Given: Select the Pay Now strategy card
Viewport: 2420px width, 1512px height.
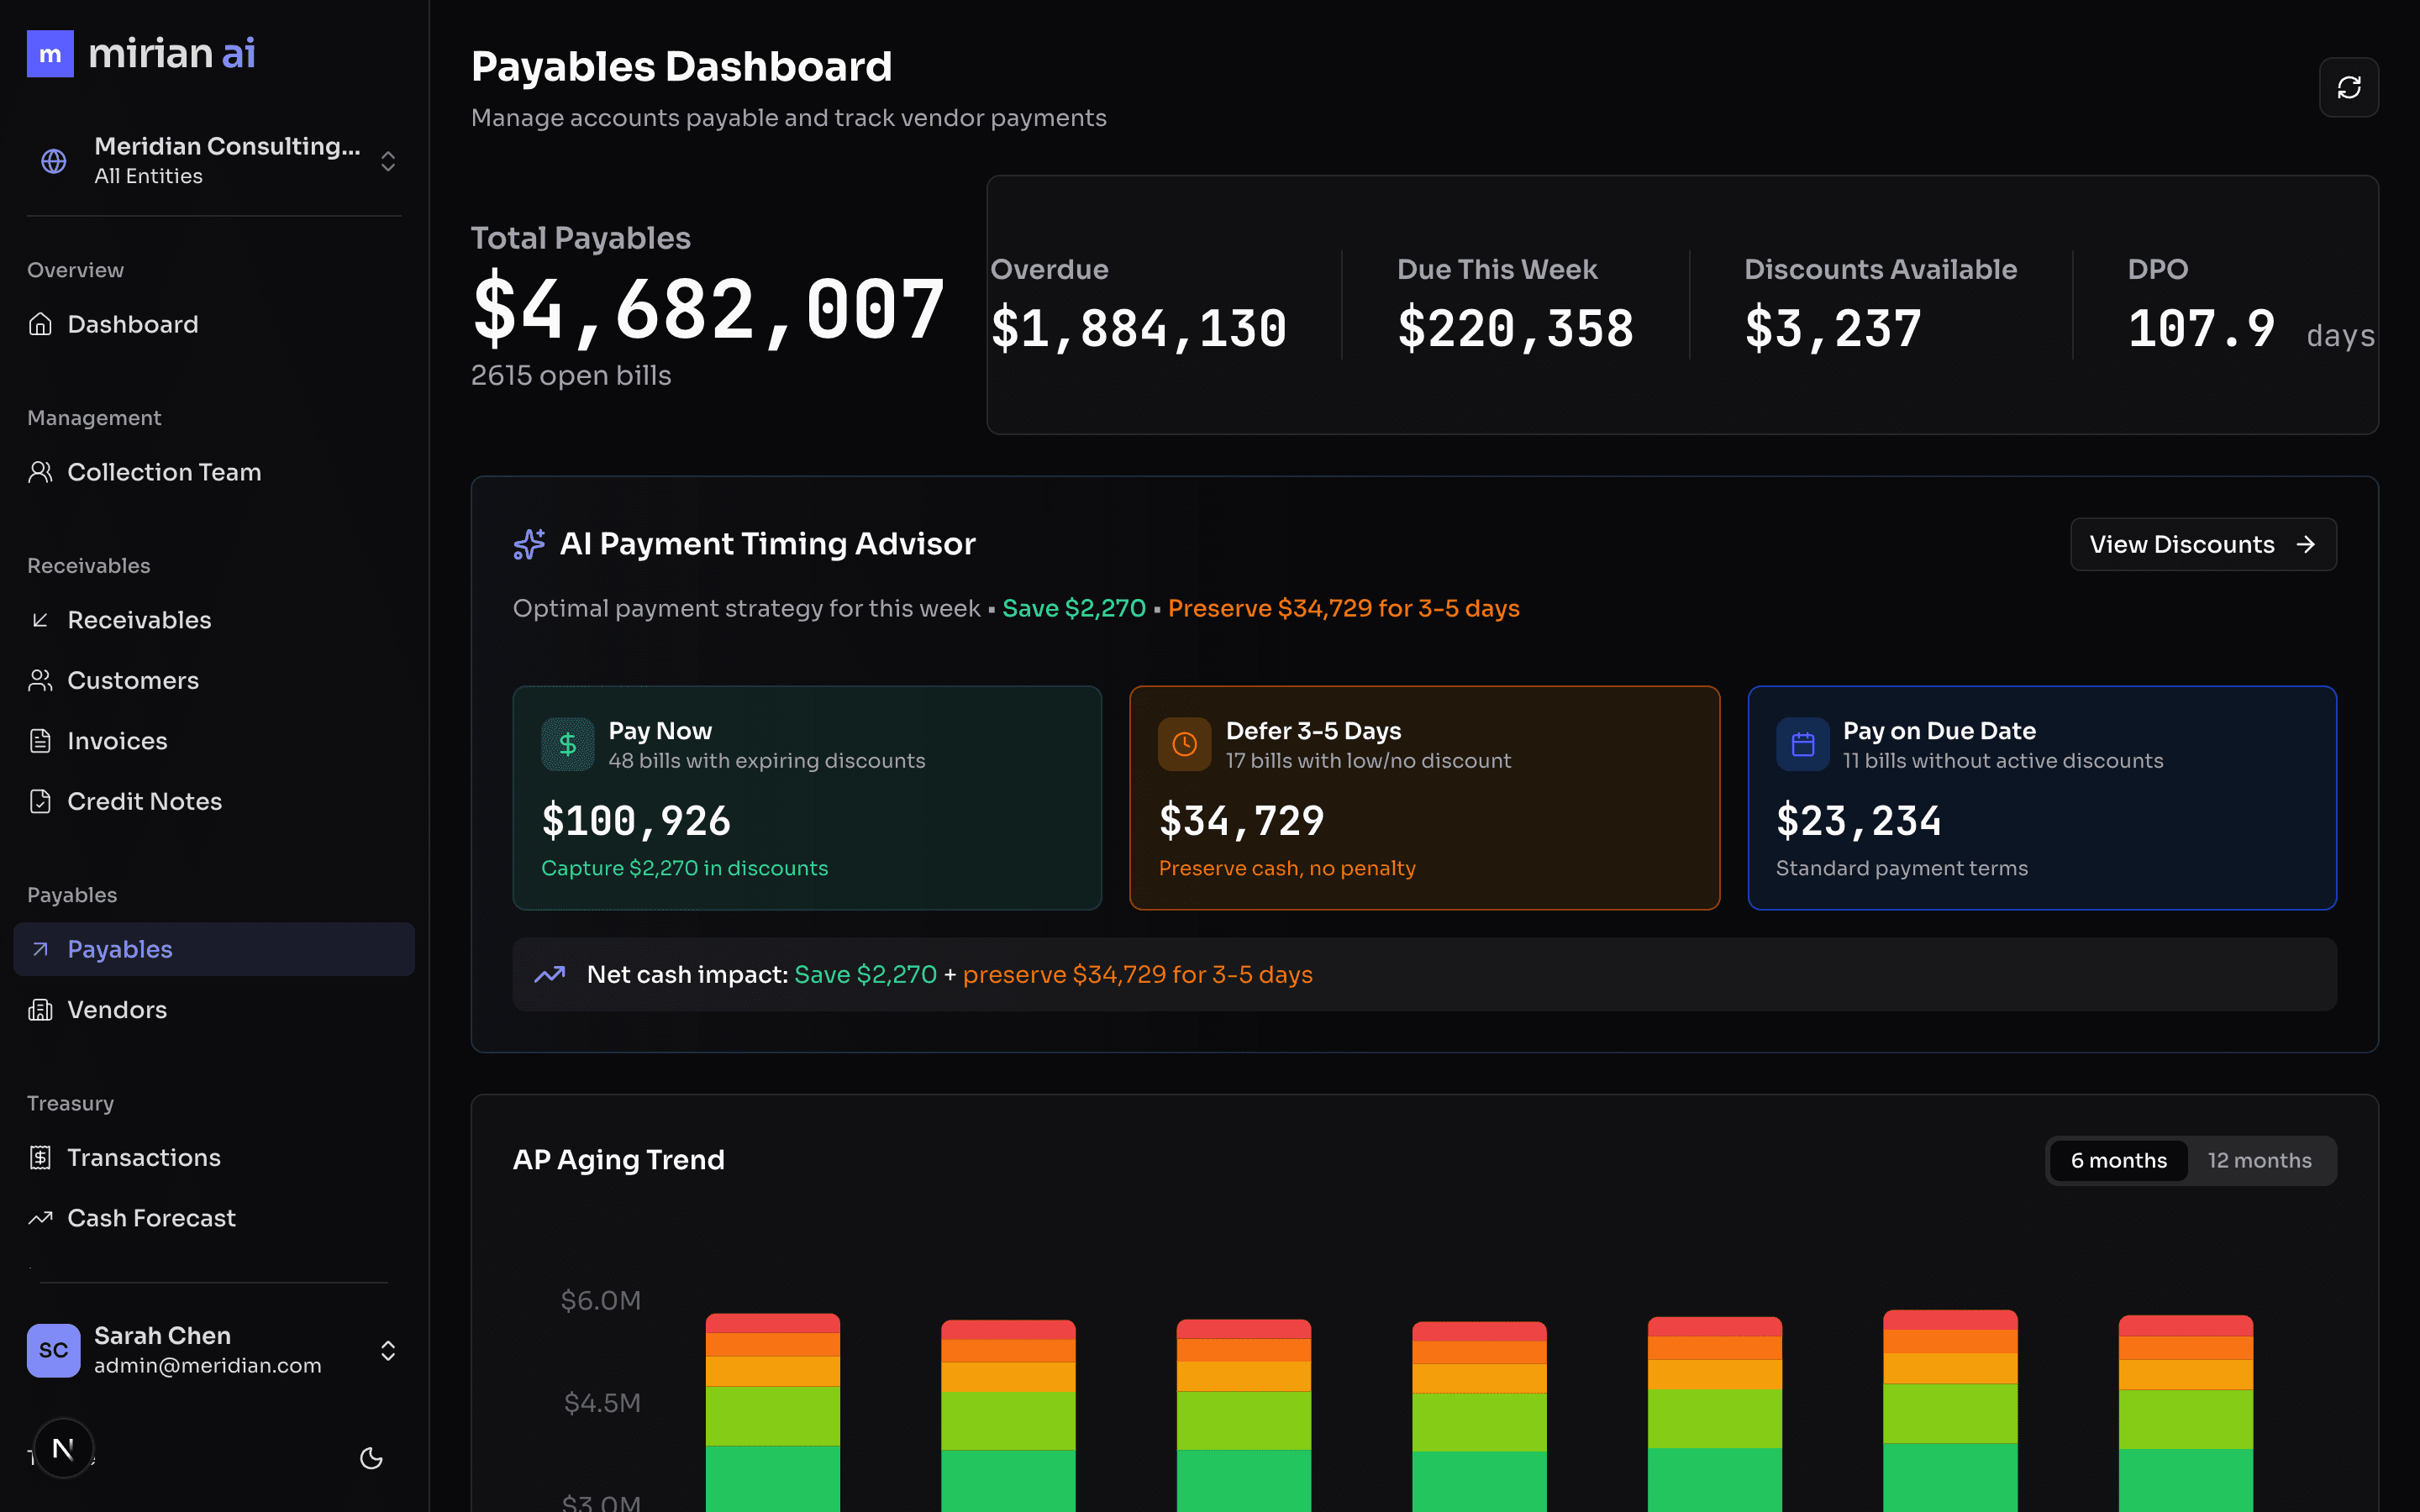Looking at the screenshot, I should (x=807, y=797).
